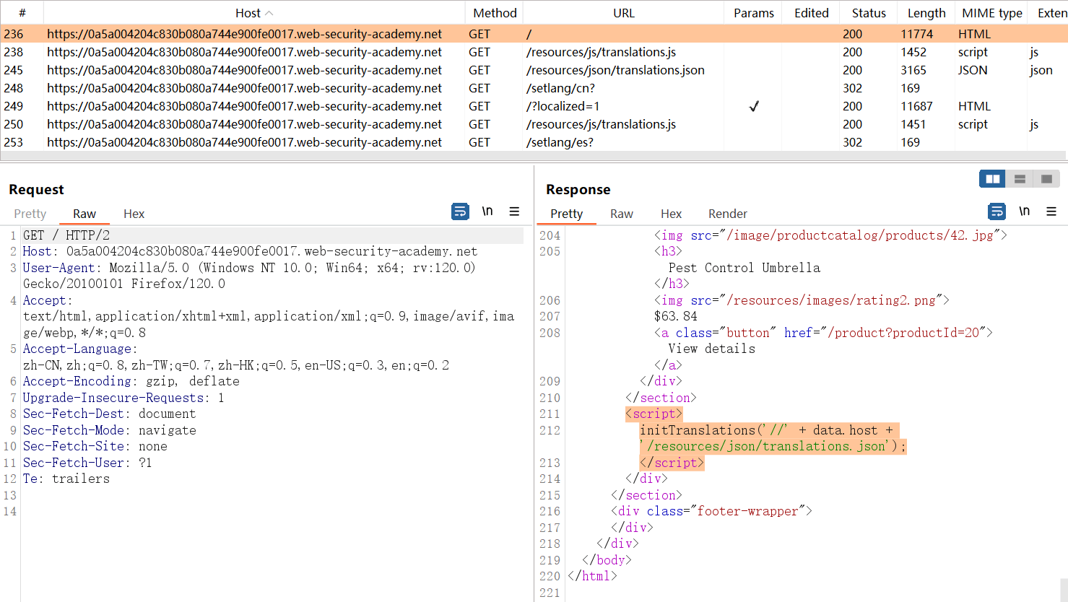This screenshot has height=602, width=1068.
Task: Select the Hex tab in Request
Action: tap(134, 214)
